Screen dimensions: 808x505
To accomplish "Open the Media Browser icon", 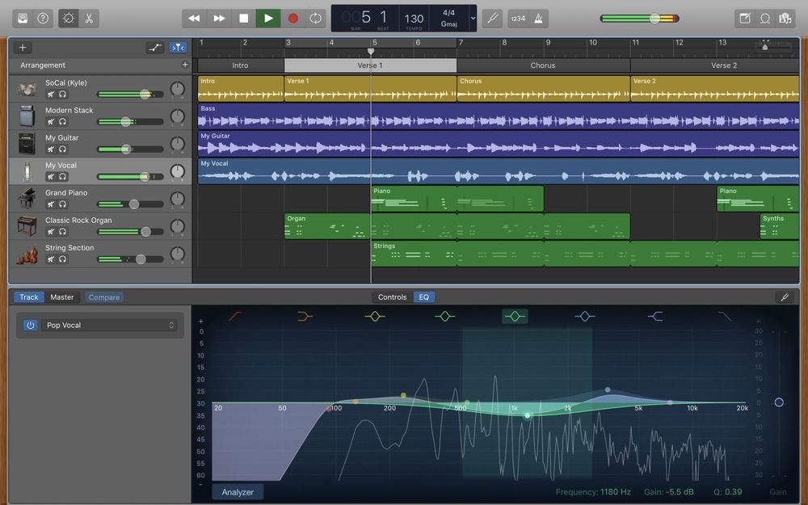I will tap(785, 18).
